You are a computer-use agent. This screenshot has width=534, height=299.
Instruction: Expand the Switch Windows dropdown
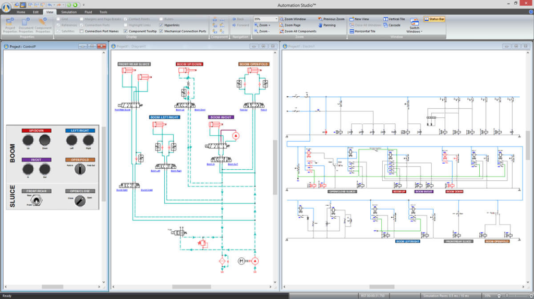click(x=415, y=26)
